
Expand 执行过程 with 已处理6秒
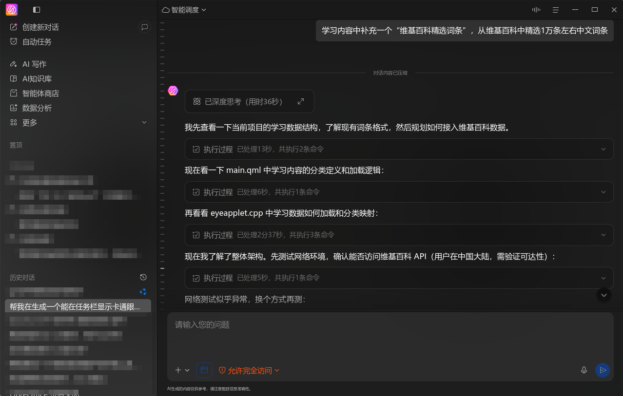(399, 192)
